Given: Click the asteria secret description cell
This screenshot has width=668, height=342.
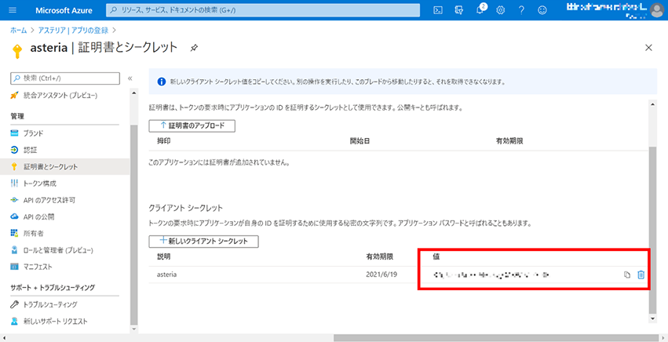Looking at the screenshot, I should point(167,275).
